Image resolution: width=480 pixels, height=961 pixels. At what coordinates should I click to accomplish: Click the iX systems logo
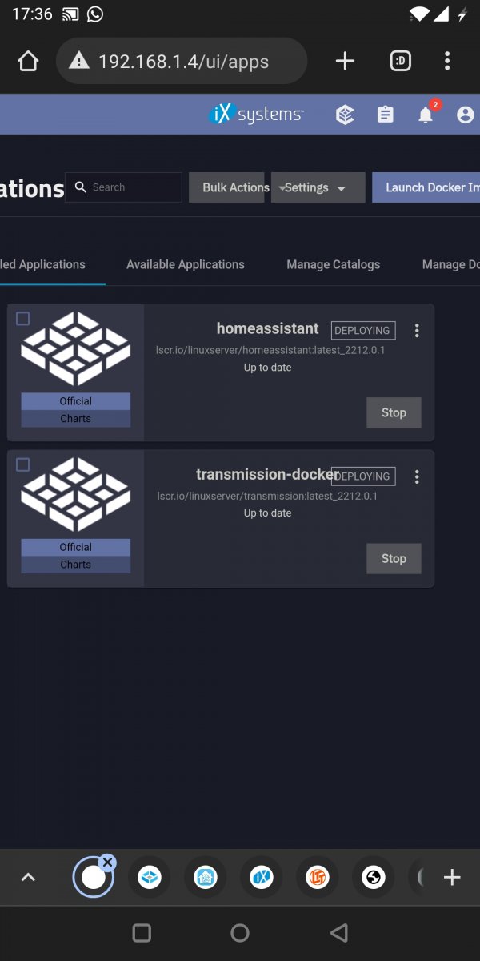(256, 115)
